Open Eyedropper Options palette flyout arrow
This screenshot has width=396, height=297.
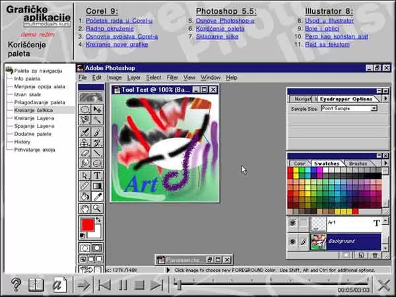[385, 98]
